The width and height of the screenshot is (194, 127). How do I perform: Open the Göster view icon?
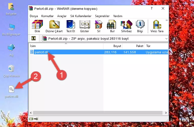85,26
